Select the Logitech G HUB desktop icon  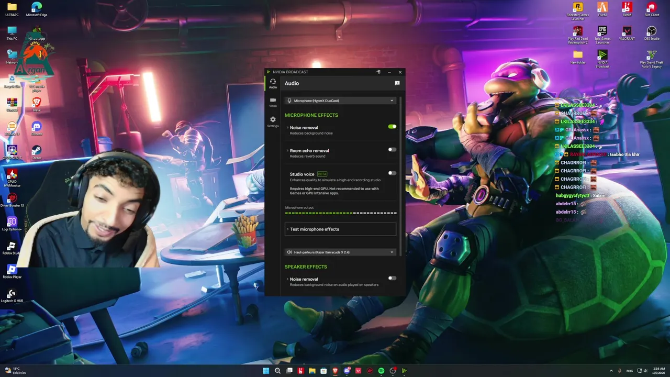[12, 296]
